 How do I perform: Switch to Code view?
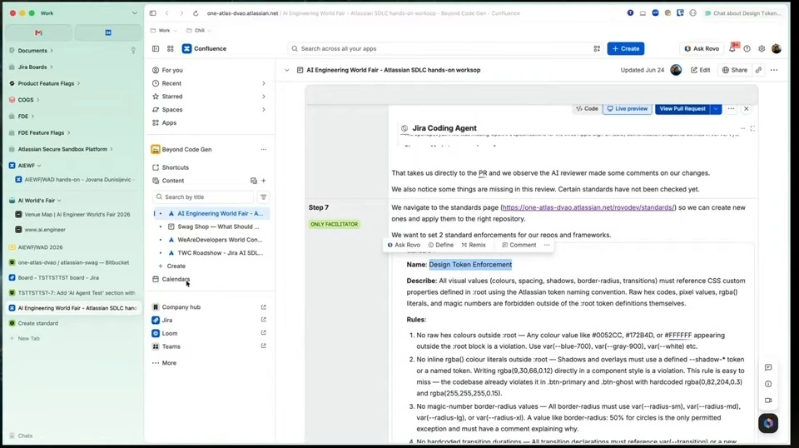tap(587, 108)
